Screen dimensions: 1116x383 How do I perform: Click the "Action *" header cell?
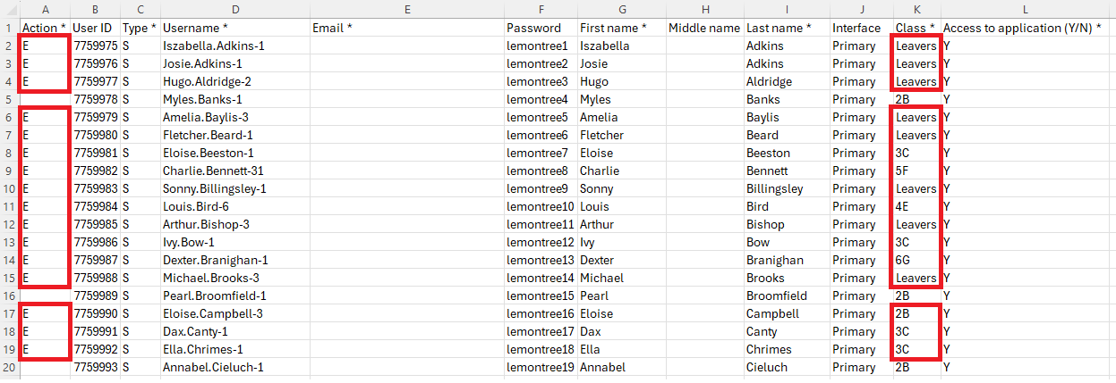click(44, 28)
